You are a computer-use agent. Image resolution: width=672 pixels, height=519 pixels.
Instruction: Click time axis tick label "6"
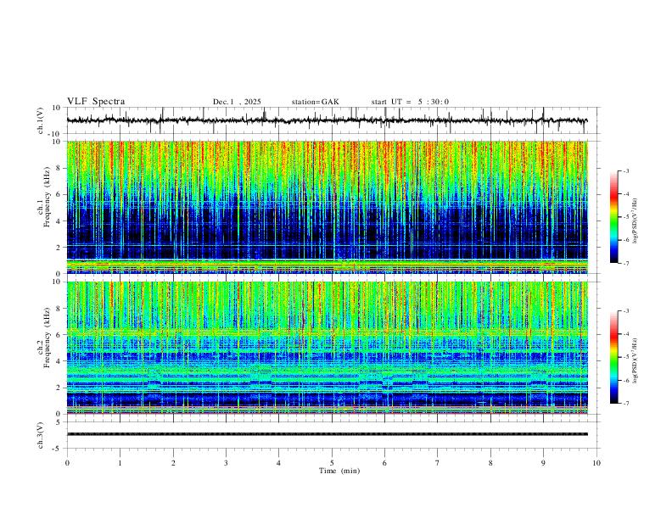click(x=384, y=463)
